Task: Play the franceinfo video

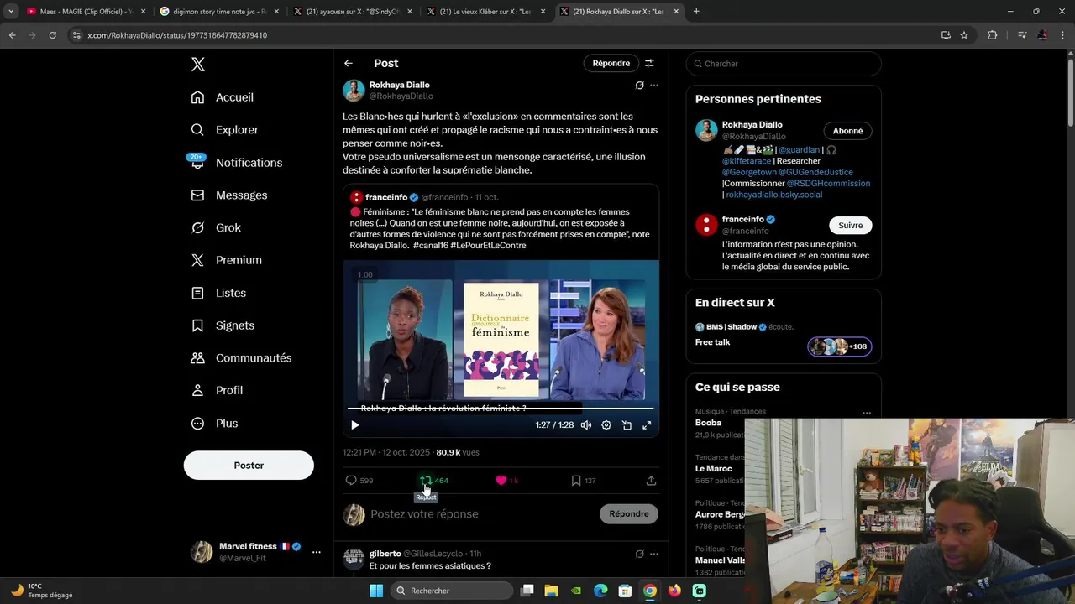Action: 355,425
